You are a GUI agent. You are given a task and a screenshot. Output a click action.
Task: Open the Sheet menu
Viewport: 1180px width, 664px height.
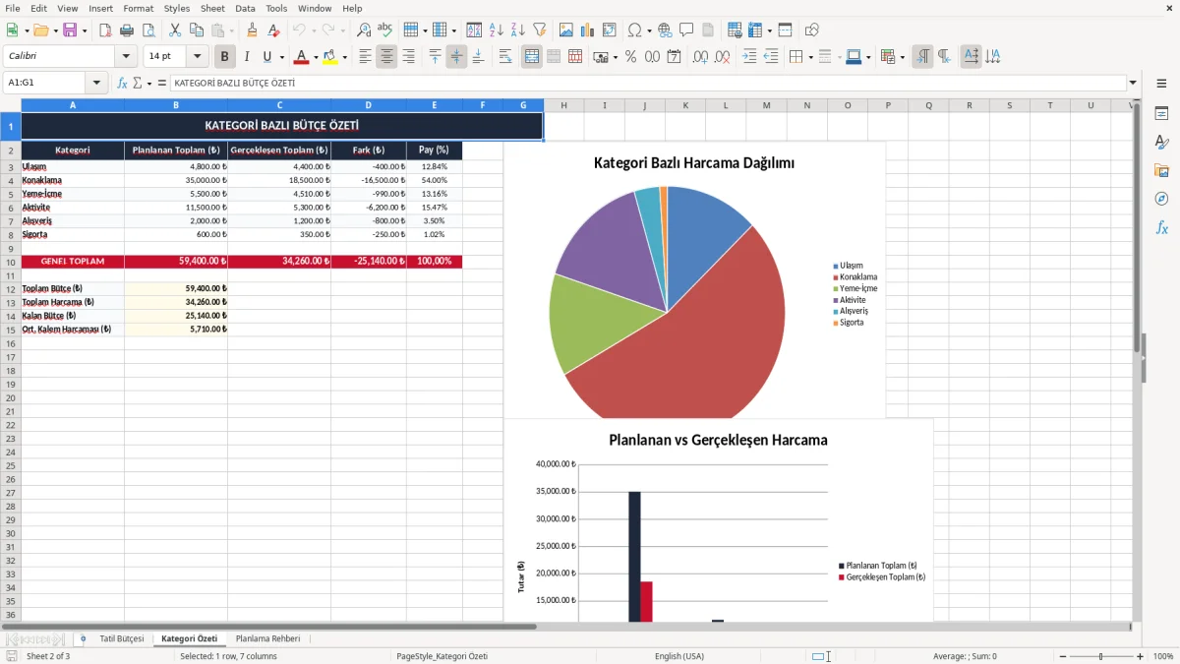212,8
